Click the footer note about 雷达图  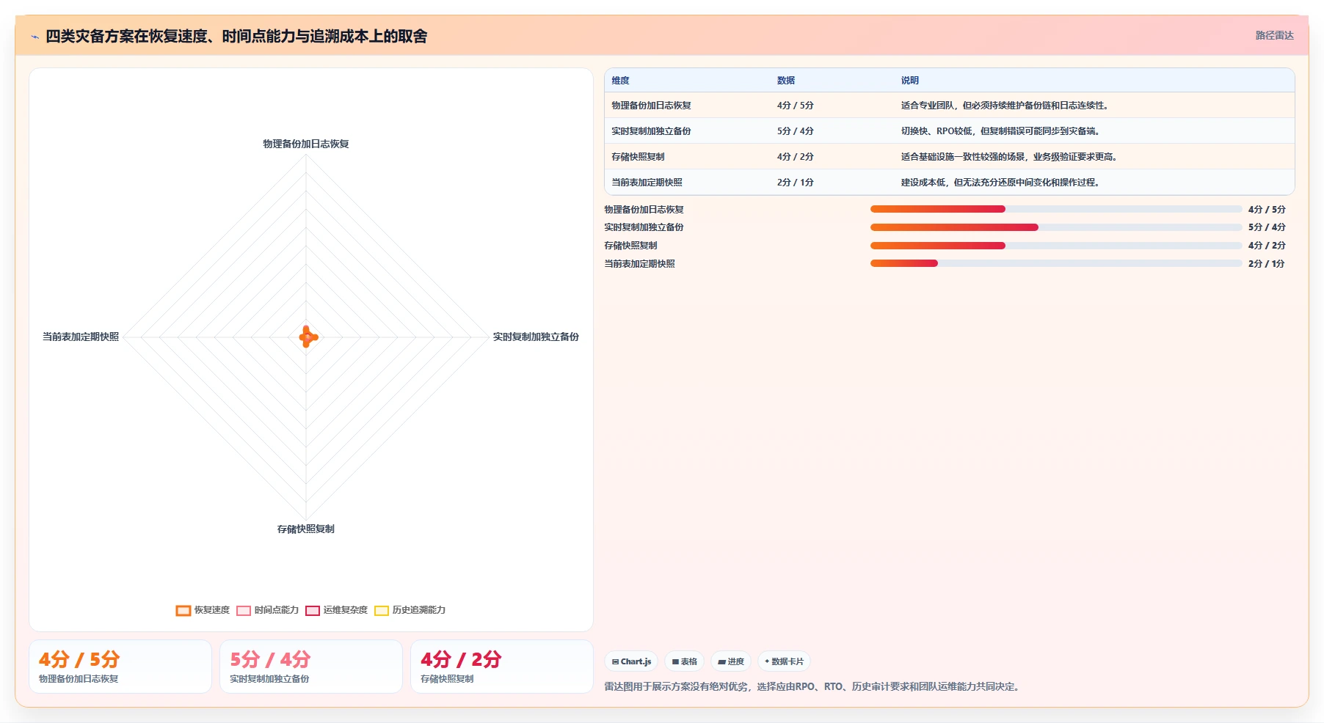[x=813, y=687]
